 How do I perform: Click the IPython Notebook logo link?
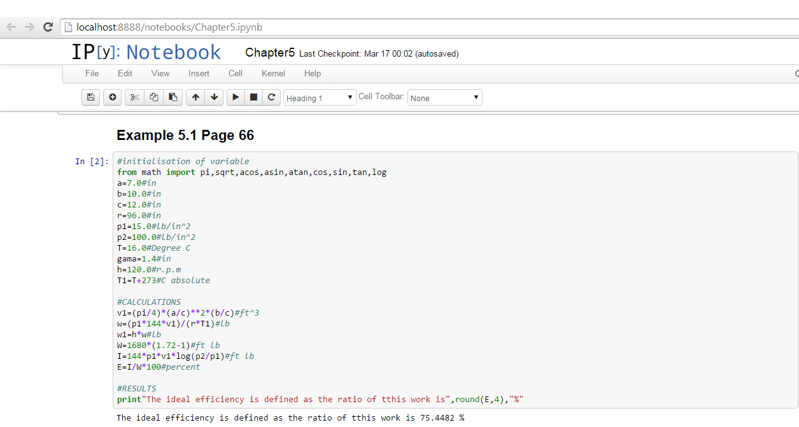(x=146, y=52)
